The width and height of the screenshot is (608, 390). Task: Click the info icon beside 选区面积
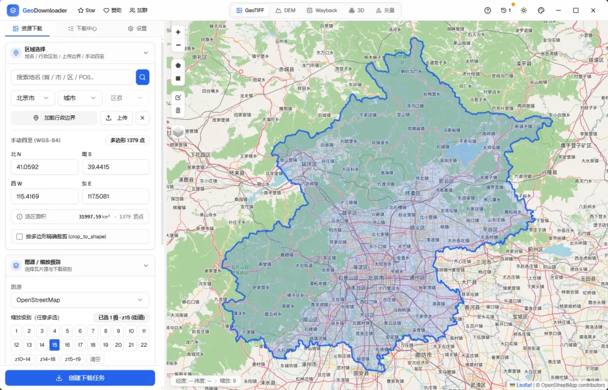[19, 217]
